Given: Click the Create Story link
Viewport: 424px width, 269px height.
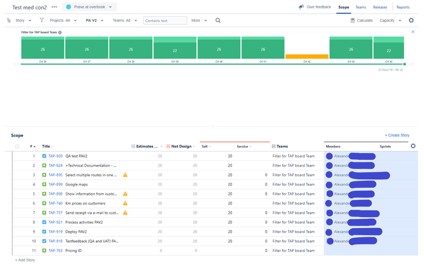Looking at the screenshot, I should [397, 135].
